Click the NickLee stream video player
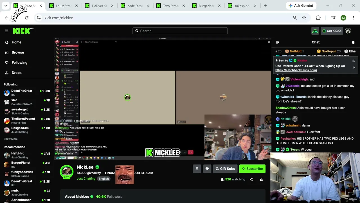This screenshot has height=203, width=360. tap(163, 99)
